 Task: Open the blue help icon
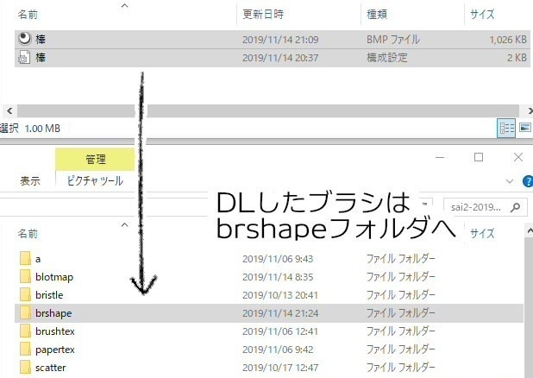click(x=528, y=181)
